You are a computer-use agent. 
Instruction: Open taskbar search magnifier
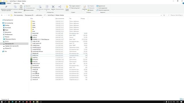[x=5, y=102]
